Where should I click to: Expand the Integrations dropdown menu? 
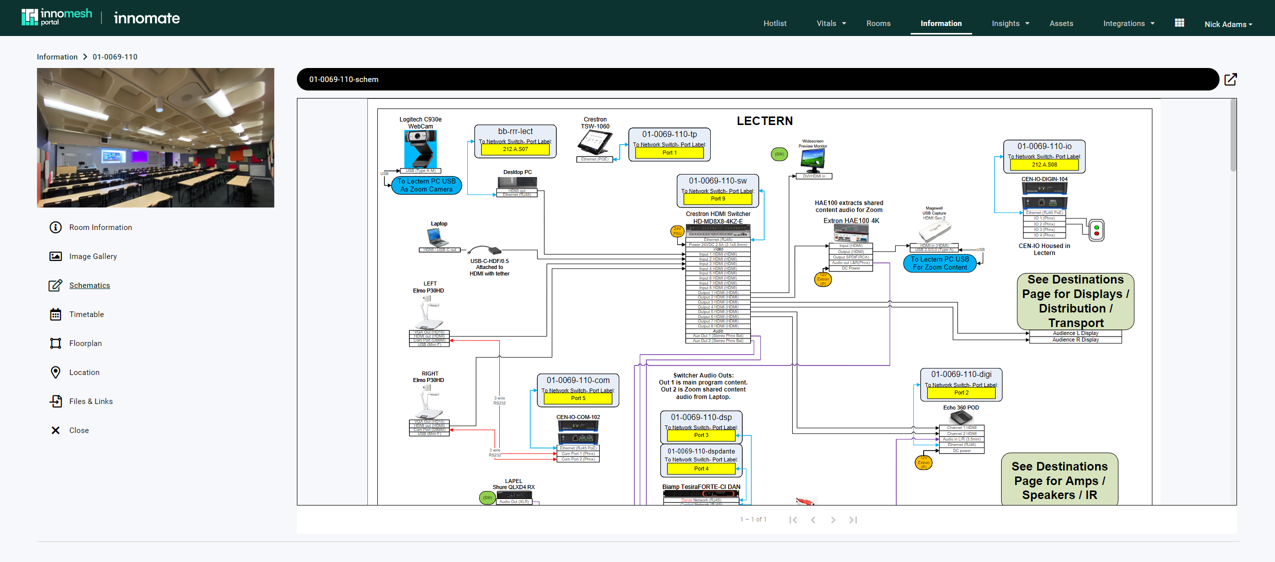[x=1129, y=23]
